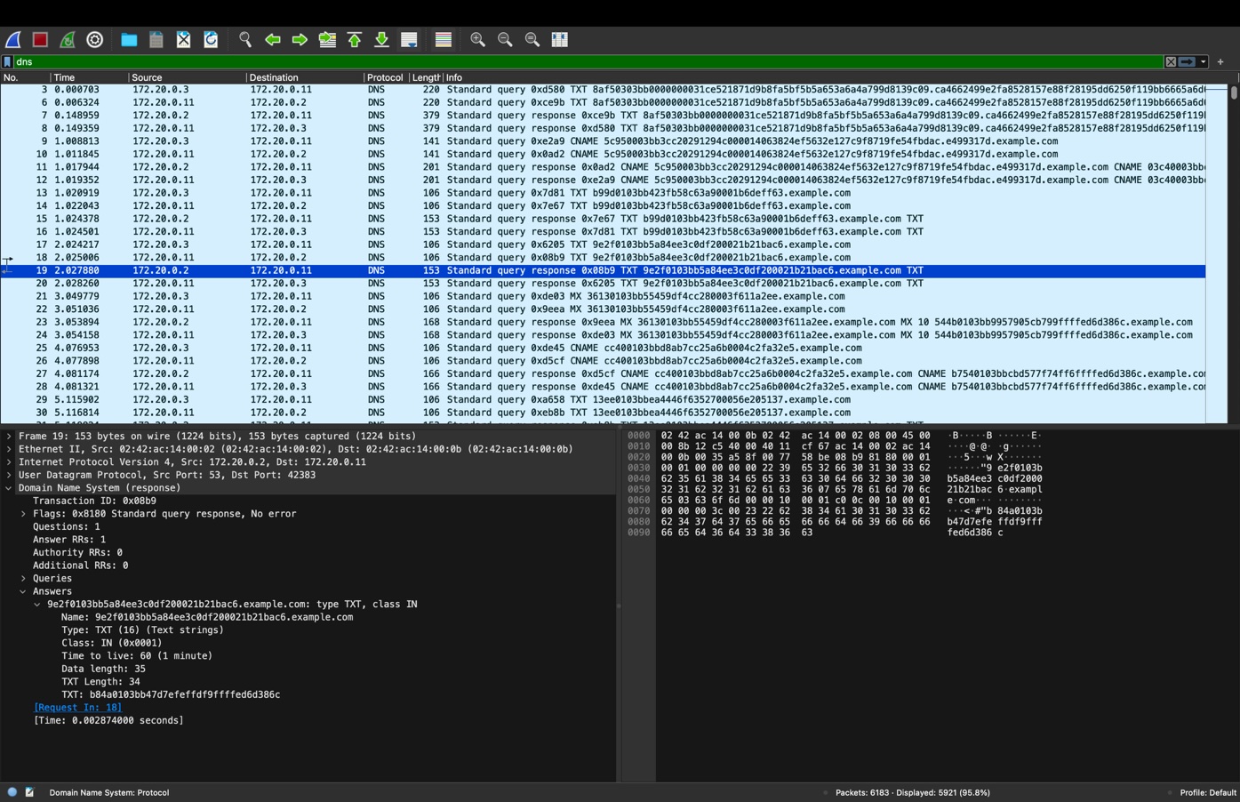
Task: Expand the Queries tree item
Action: coord(23,578)
